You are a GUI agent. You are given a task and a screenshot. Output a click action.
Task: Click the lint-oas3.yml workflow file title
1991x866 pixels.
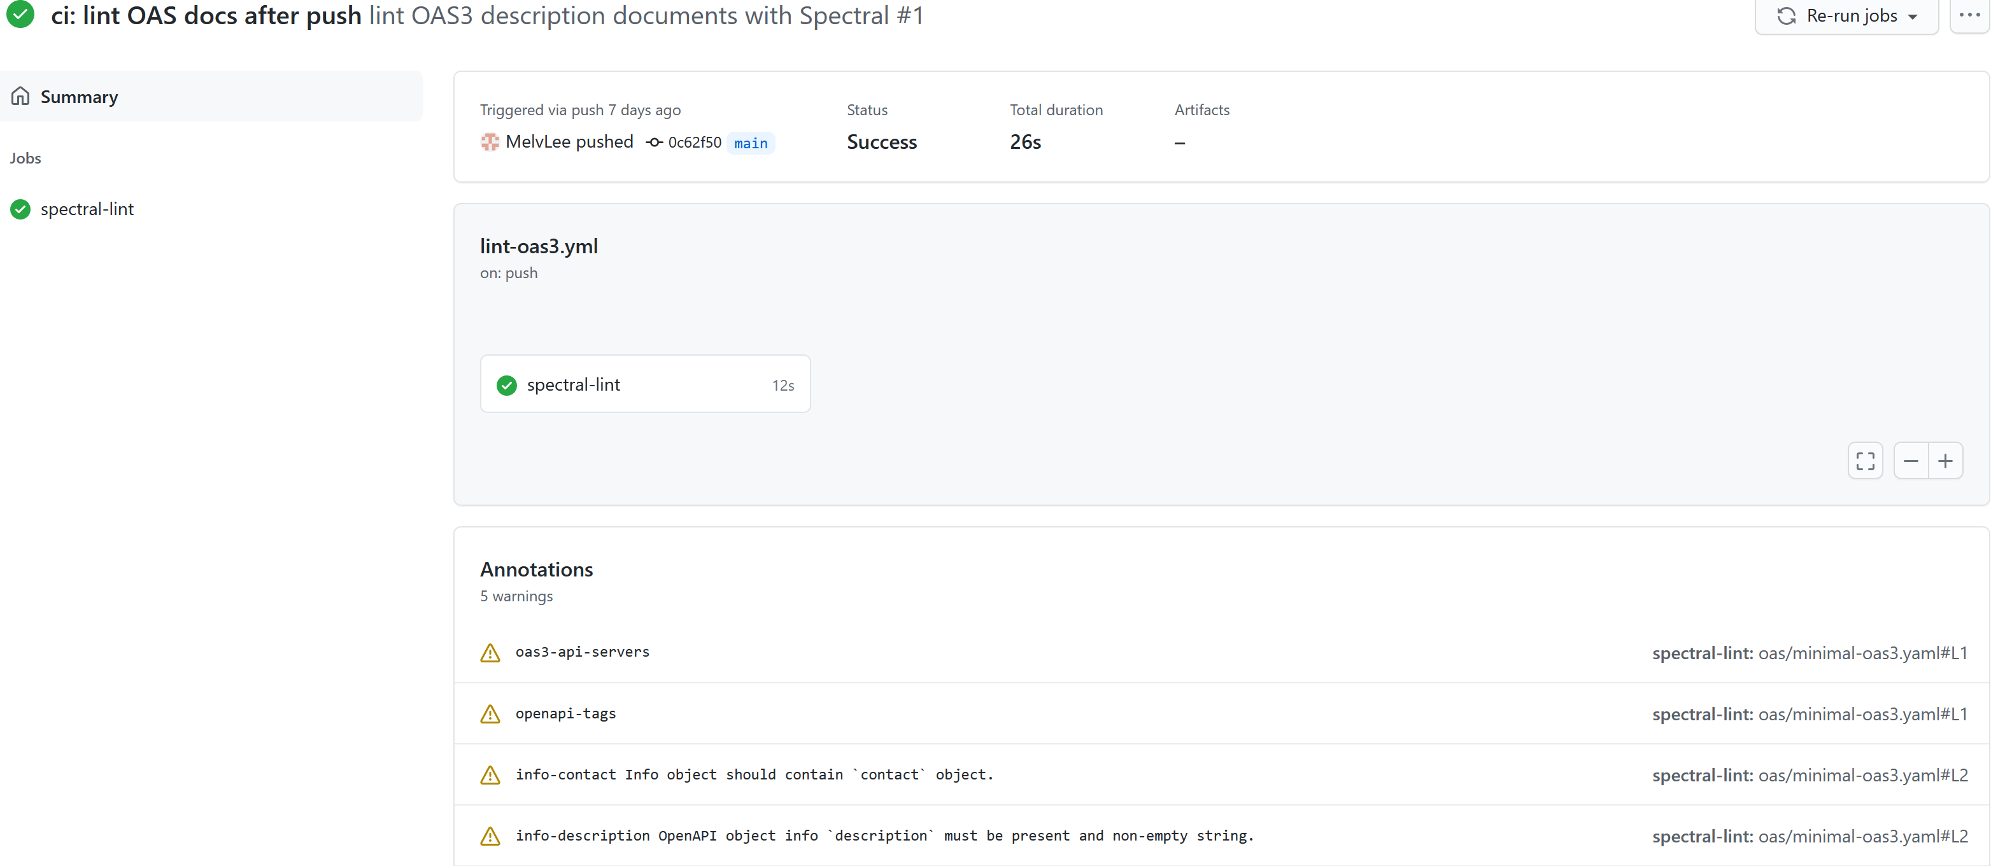pos(539,246)
